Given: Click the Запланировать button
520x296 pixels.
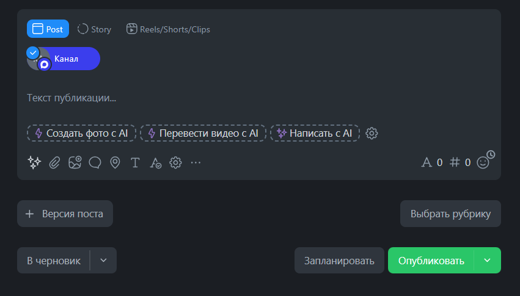Looking at the screenshot, I should (x=339, y=261).
